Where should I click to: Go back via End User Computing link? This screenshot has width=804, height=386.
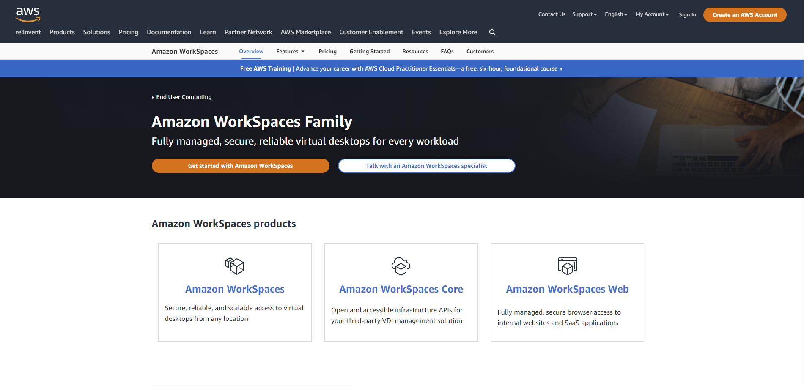pyautogui.click(x=181, y=97)
